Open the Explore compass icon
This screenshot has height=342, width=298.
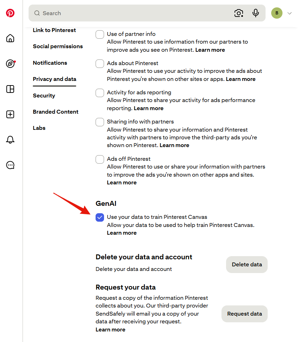[x=10, y=64]
